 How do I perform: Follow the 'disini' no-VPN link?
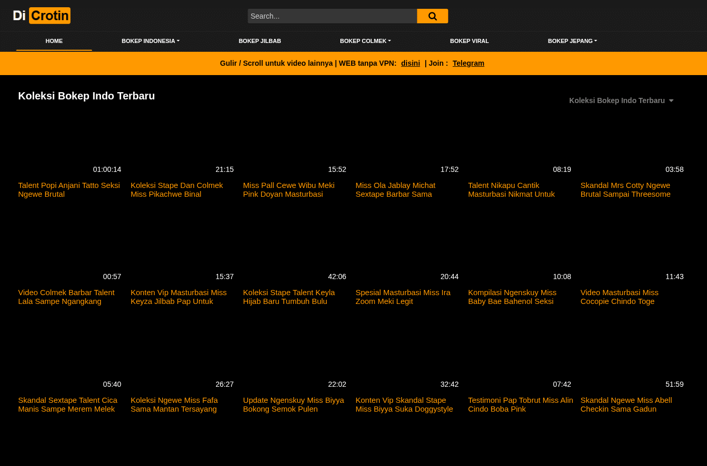click(x=410, y=63)
